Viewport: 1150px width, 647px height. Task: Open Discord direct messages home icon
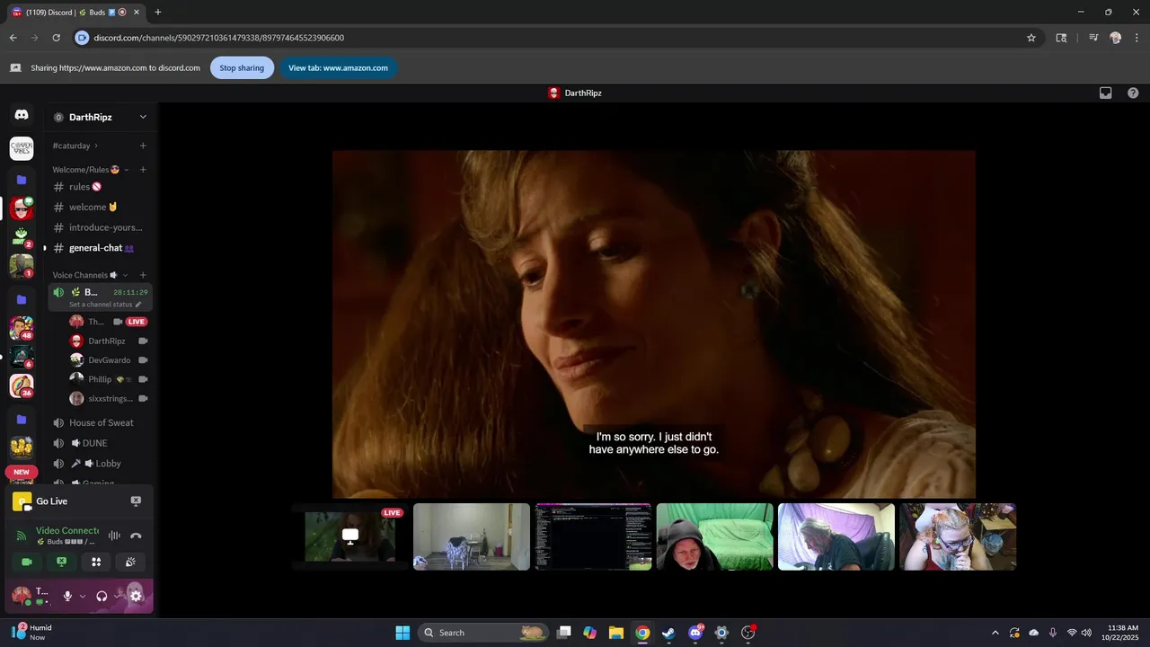(x=22, y=115)
